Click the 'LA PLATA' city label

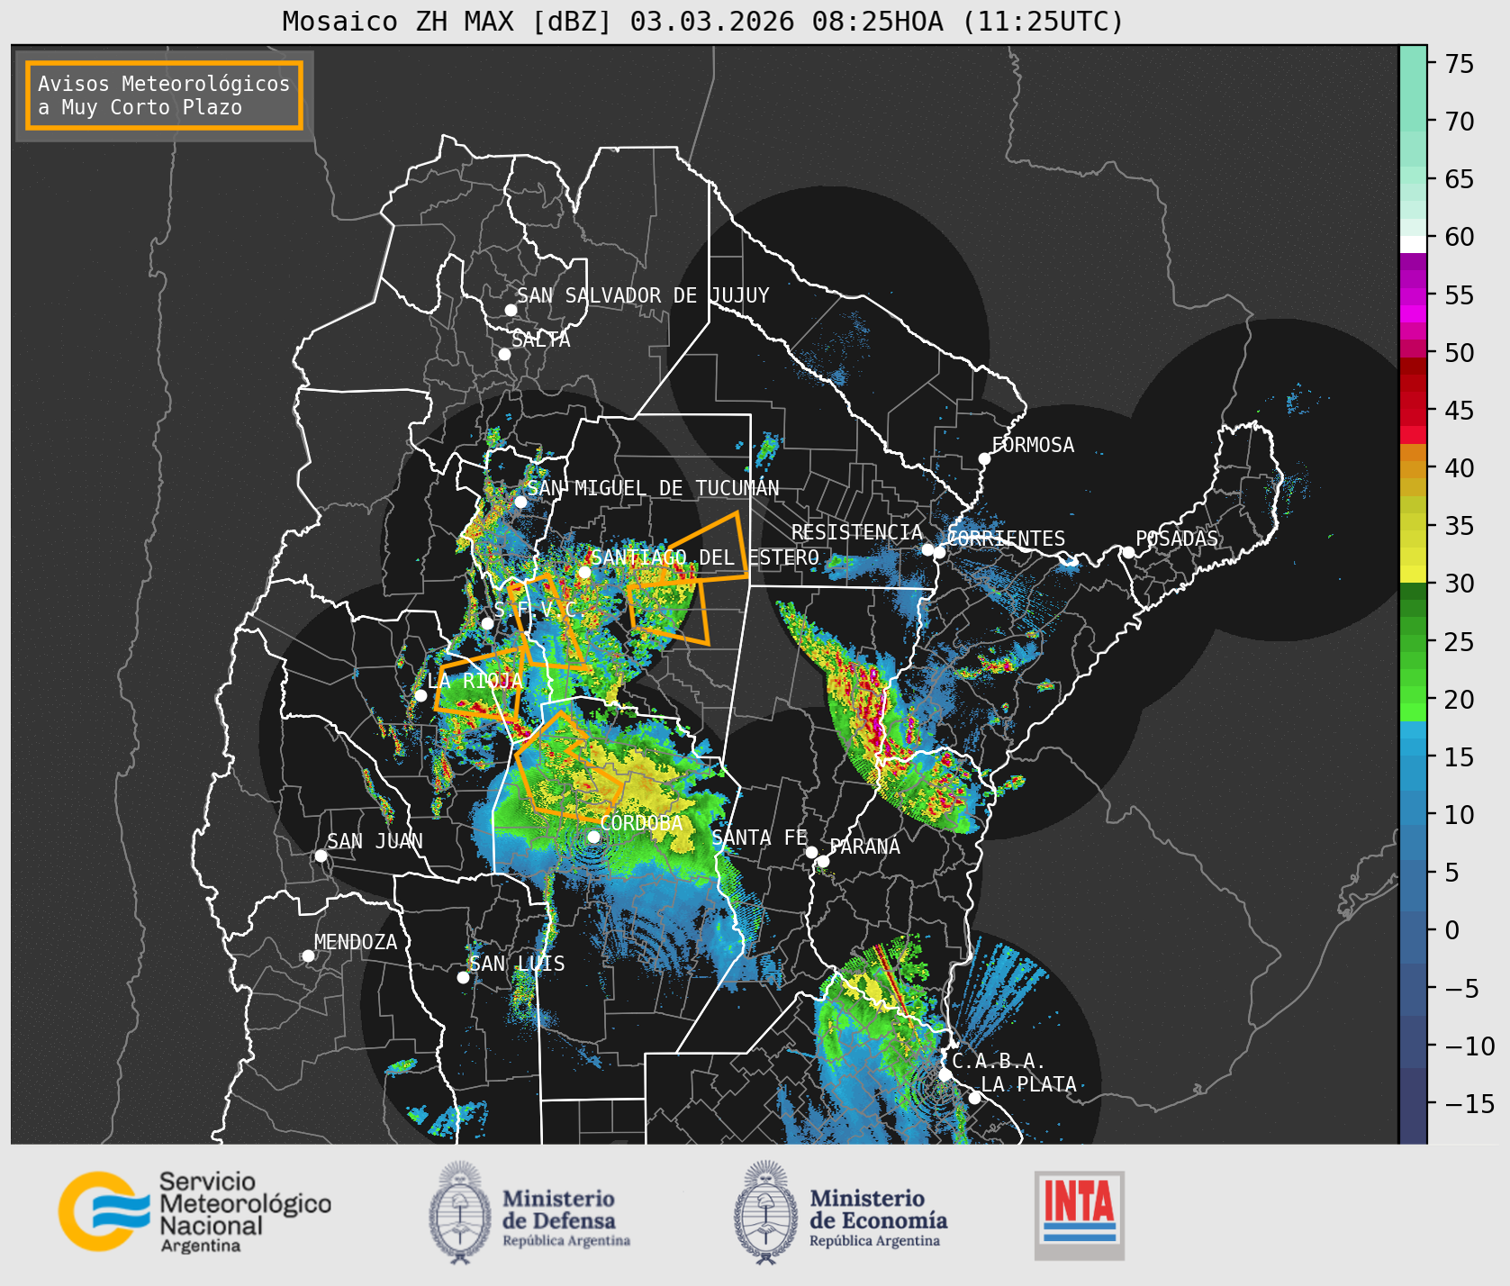(x=1028, y=1084)
